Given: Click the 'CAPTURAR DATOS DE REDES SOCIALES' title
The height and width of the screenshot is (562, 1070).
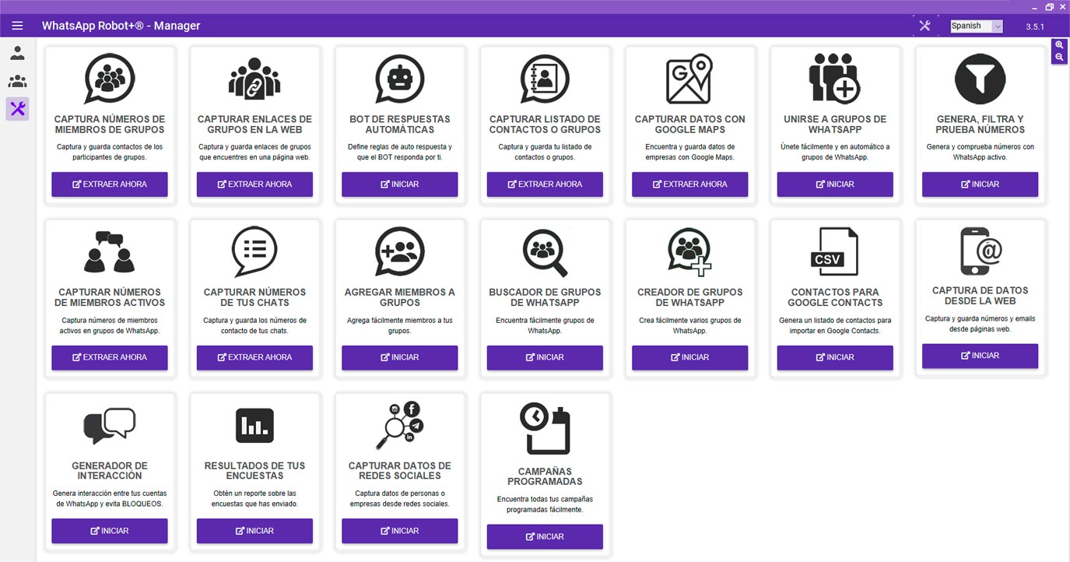Looking at the screenshot, I should (x=400, y=471).
